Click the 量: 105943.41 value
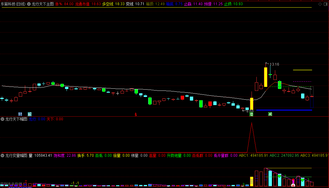Viewport: 329px width, 188px height. pos(40,156)
